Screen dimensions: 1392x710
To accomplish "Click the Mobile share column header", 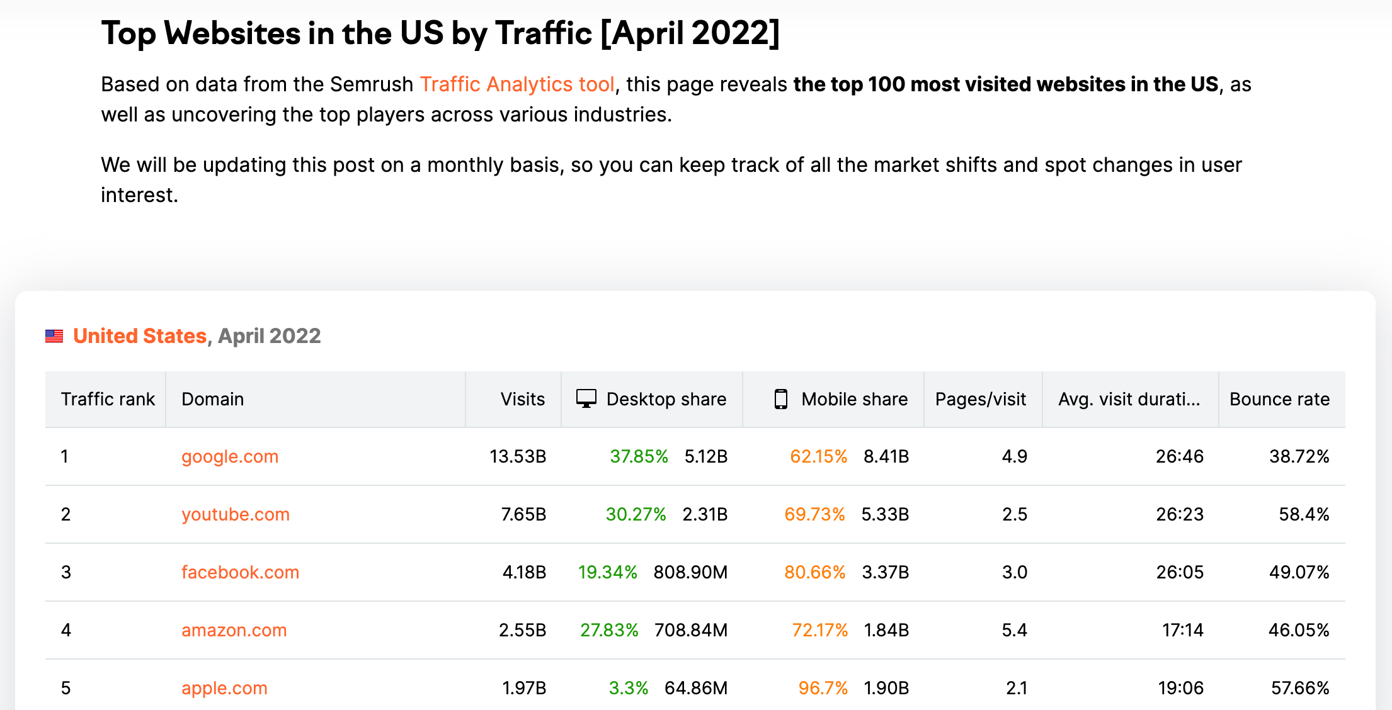I will click(854, 399).
